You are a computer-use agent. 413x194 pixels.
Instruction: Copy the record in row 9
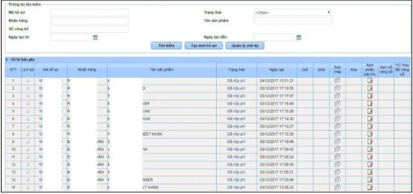(x=338, y=142)
